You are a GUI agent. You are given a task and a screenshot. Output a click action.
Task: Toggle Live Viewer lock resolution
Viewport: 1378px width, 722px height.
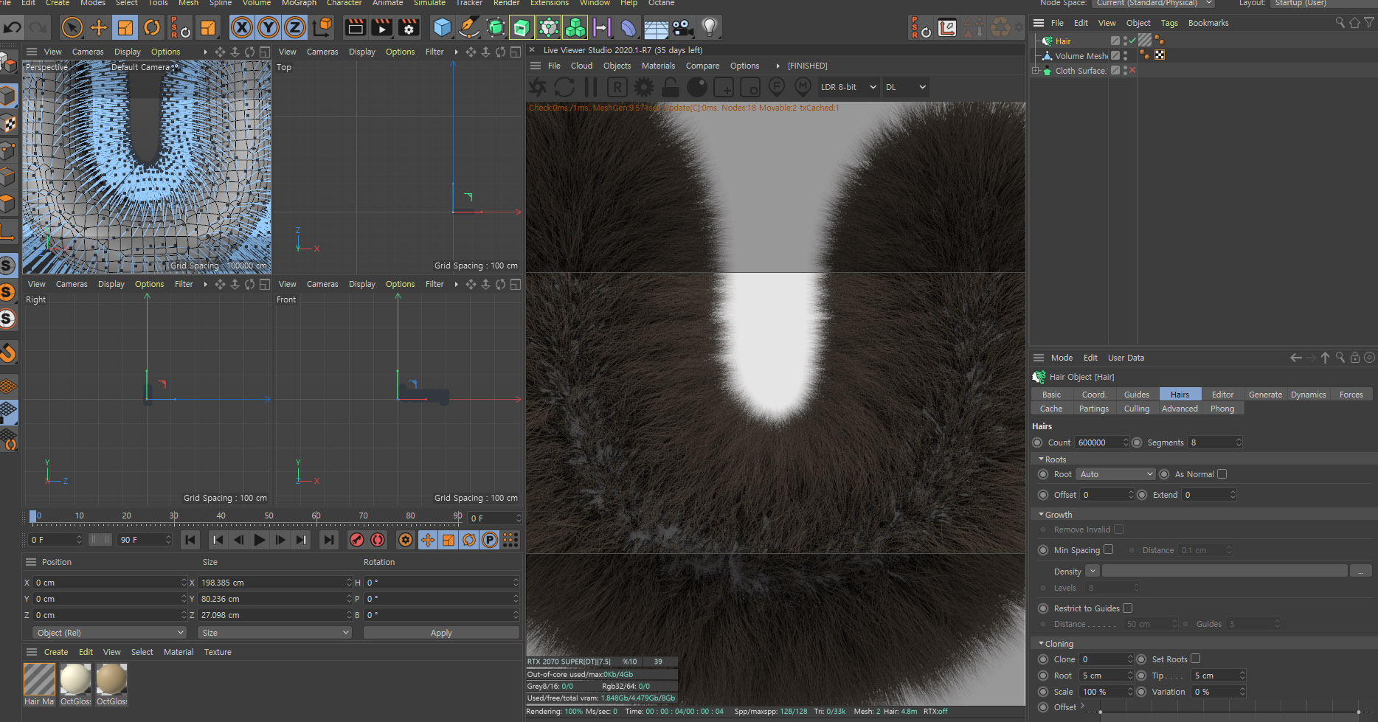671,87
